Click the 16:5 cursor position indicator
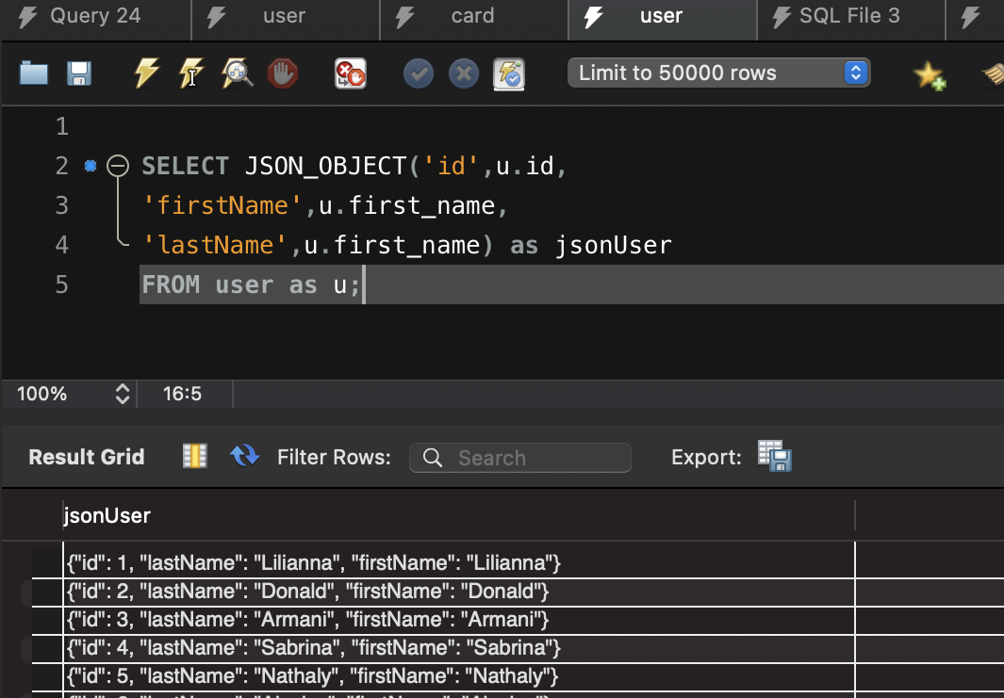Viewport: 1004px width, 698px height. (182, 394)
